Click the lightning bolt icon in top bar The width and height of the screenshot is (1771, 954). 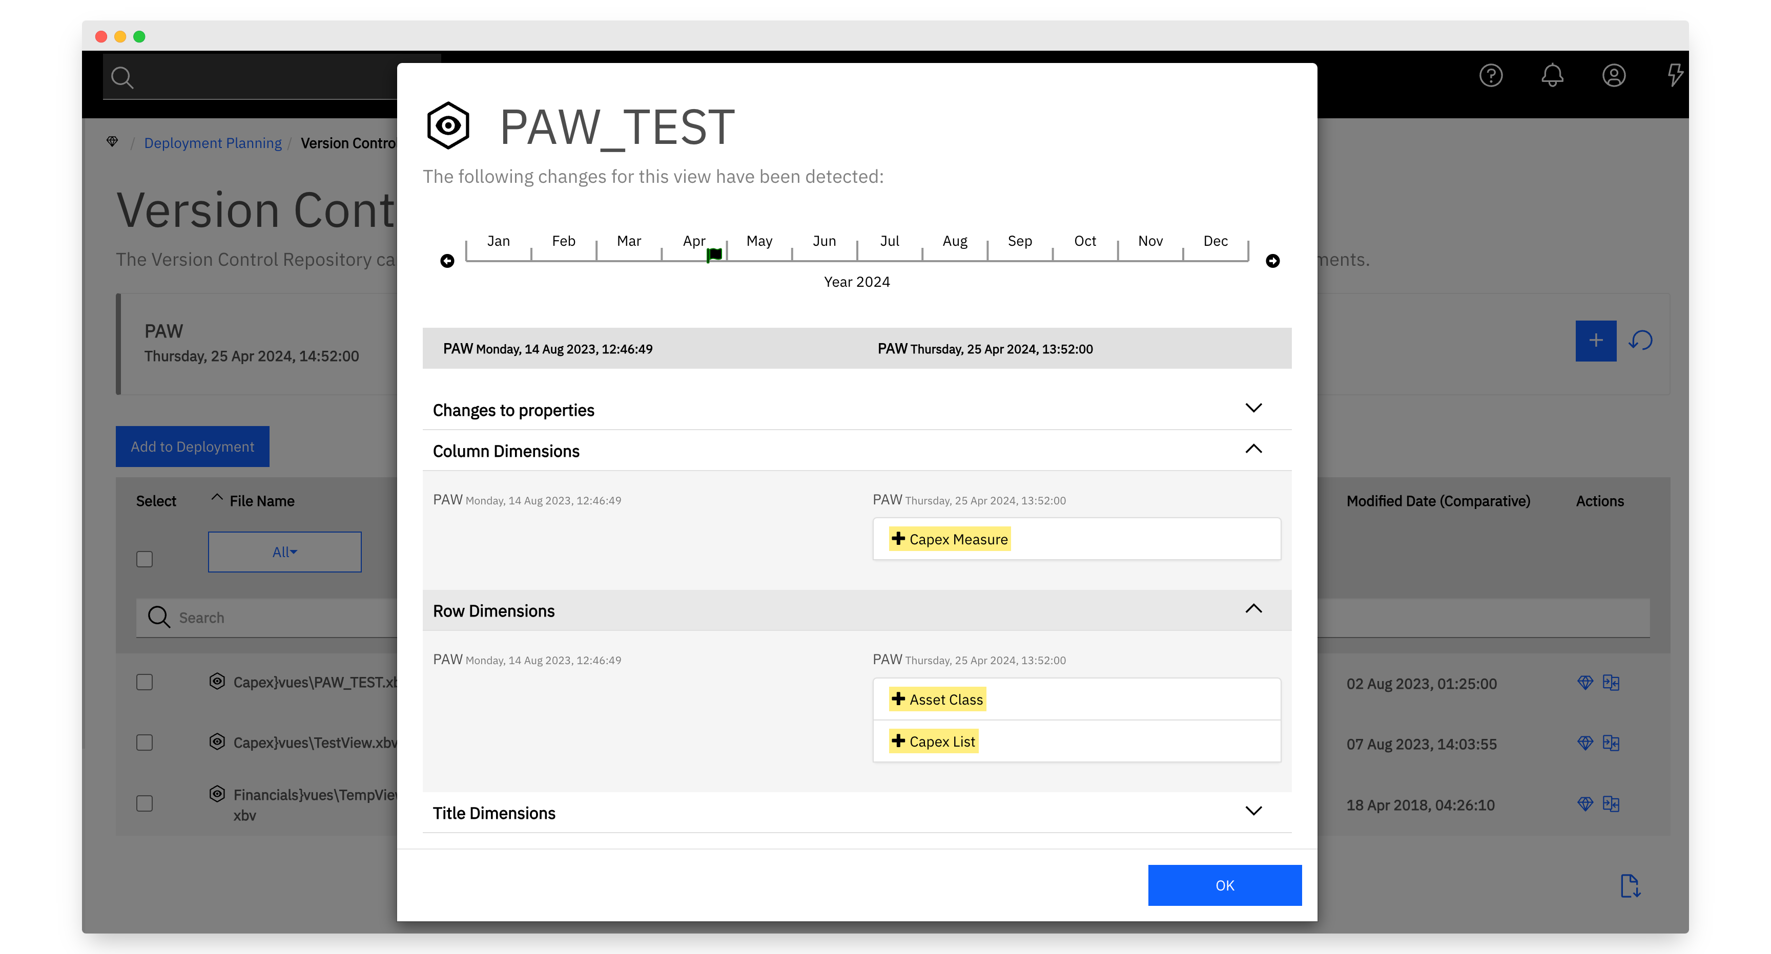pos(1675,76)
